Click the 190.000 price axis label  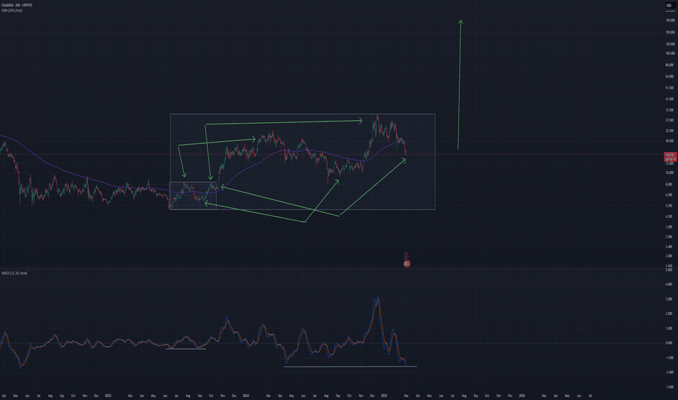click(670, 20)
